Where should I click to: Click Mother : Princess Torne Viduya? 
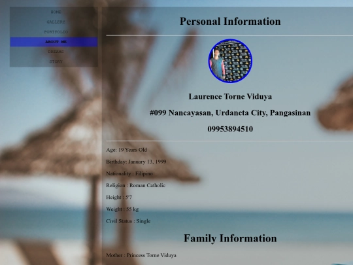point(141,255)
